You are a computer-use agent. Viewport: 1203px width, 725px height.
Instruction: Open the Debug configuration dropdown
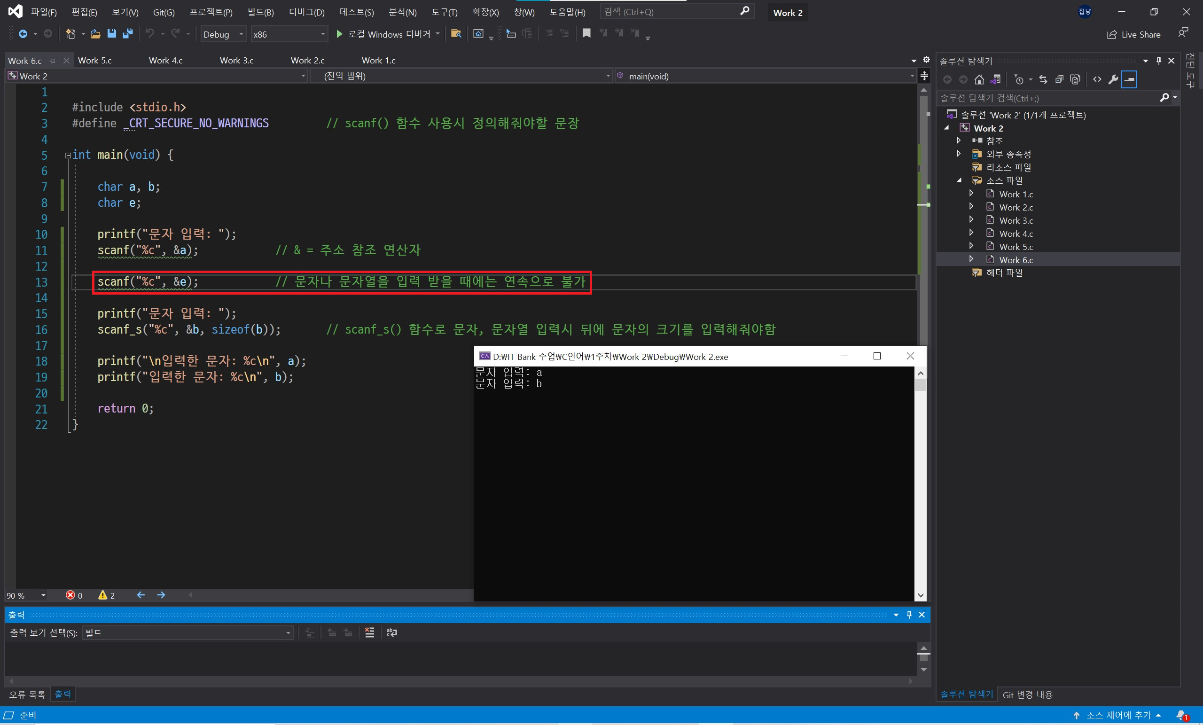[x=223, y=34]
